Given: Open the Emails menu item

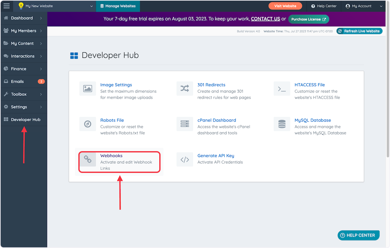Looking at the screenshot, I should coord(24,81).
